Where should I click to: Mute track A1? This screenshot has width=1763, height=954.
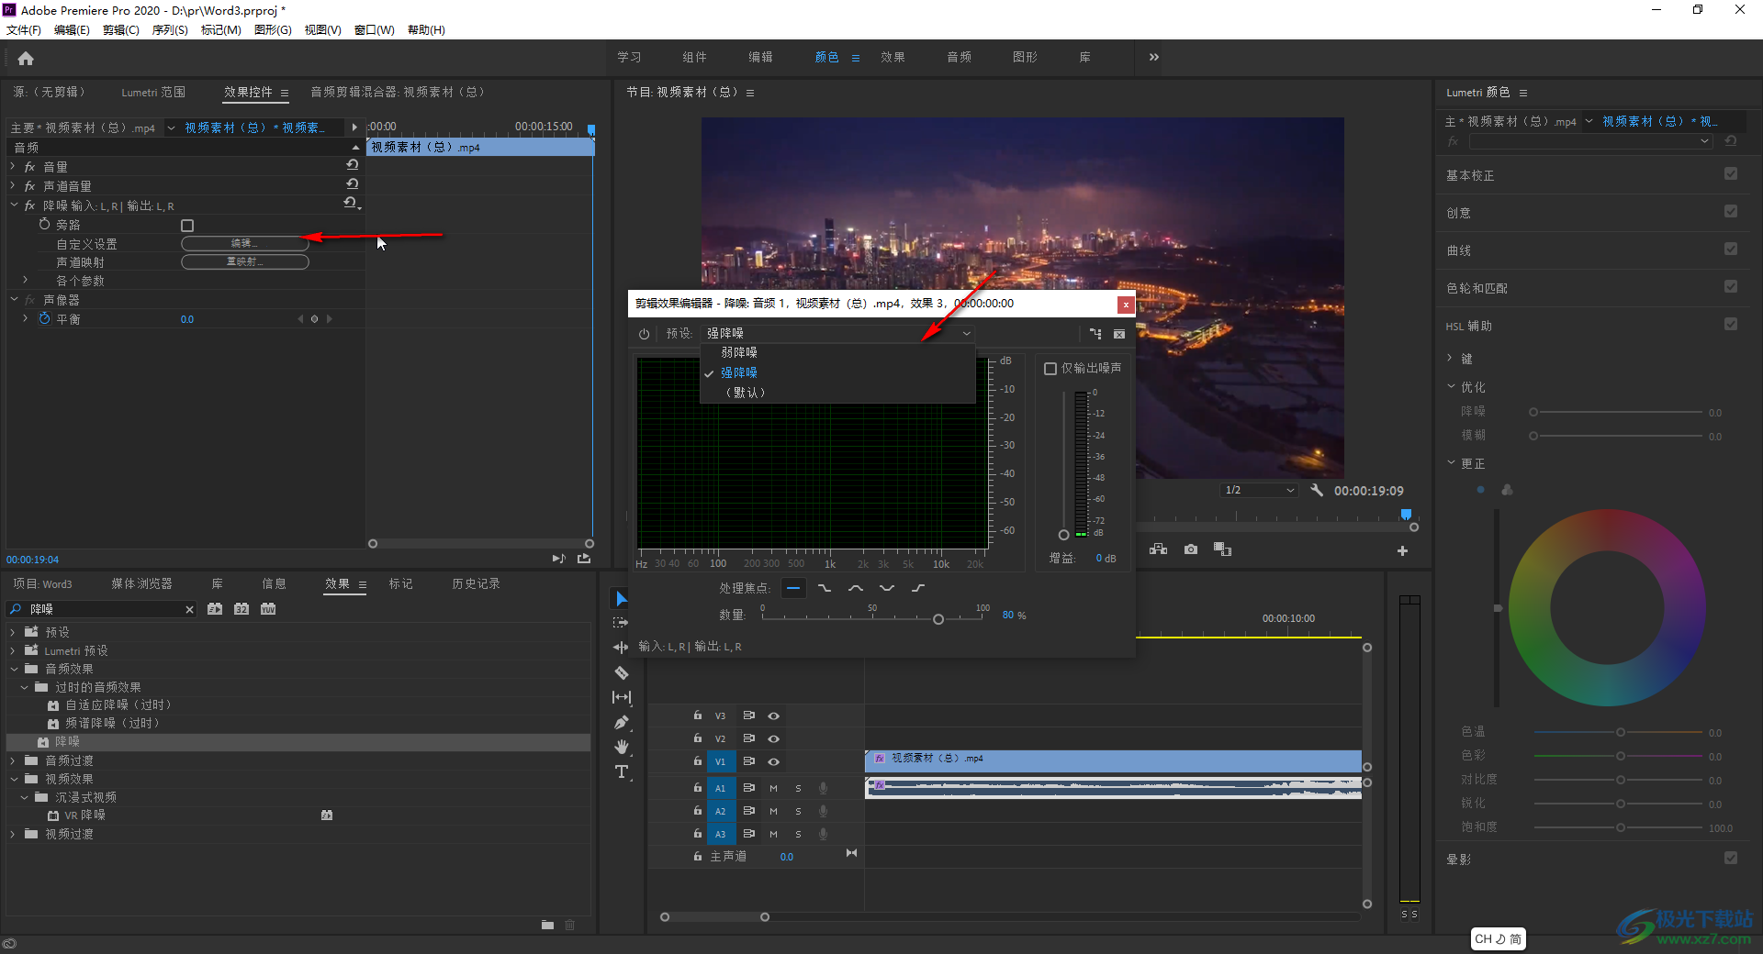click(x=773, y=788)
